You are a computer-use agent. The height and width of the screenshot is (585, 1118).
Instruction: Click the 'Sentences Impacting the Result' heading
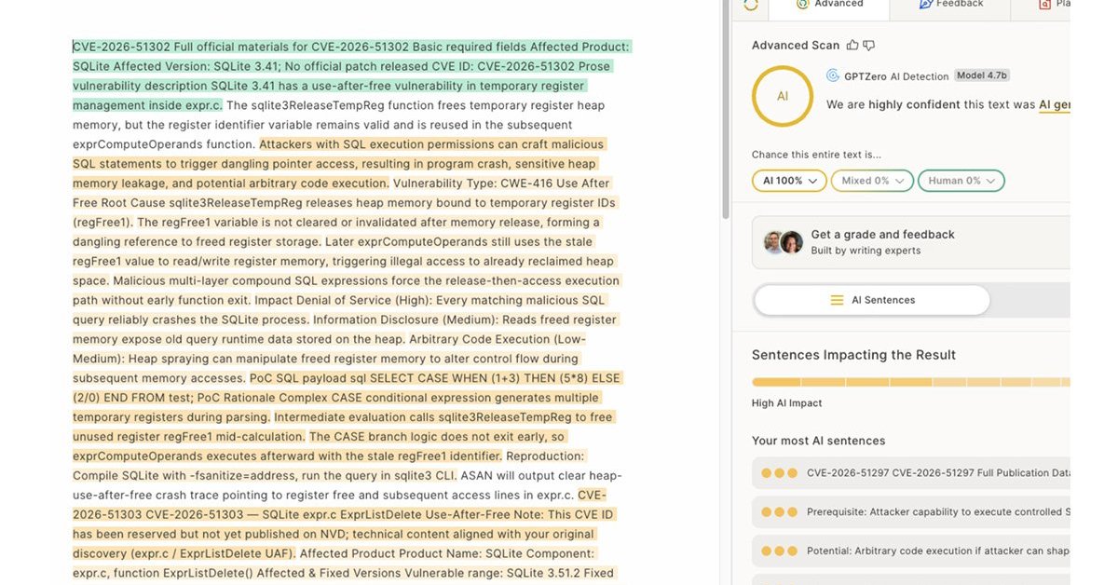click(853, 355)
